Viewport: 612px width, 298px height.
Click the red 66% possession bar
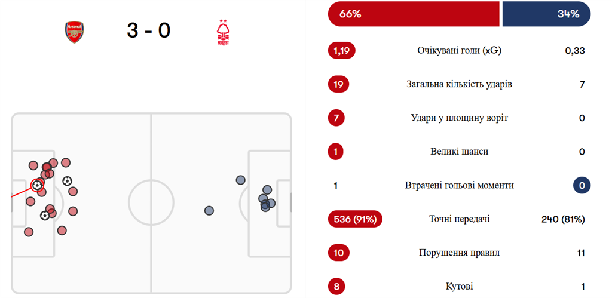click(x=414, y=14)
